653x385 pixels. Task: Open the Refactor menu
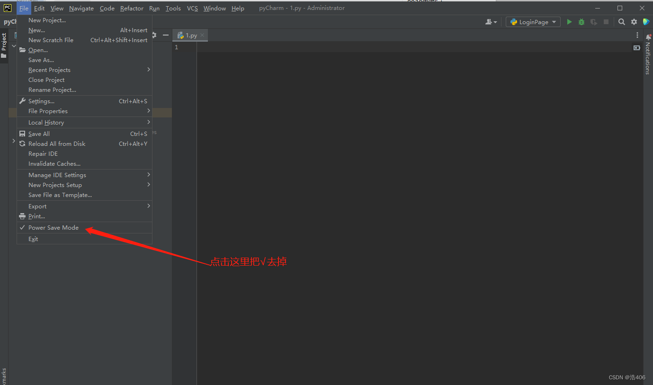(132, 8)
